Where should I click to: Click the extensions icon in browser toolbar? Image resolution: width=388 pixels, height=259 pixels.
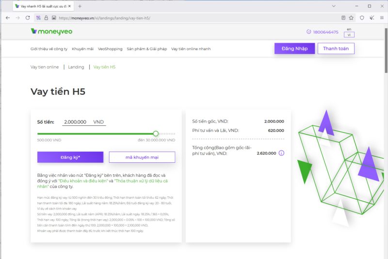coord(372,18)
